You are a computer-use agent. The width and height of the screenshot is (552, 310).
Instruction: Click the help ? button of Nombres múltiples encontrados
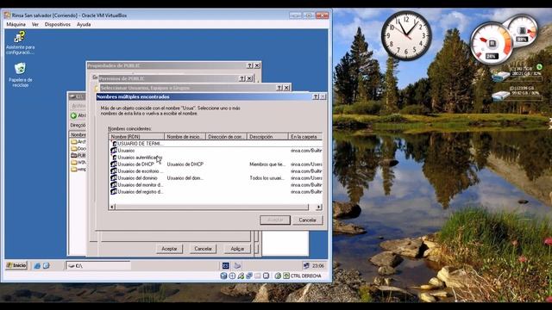pyautogui.click(x=316, y=96)
